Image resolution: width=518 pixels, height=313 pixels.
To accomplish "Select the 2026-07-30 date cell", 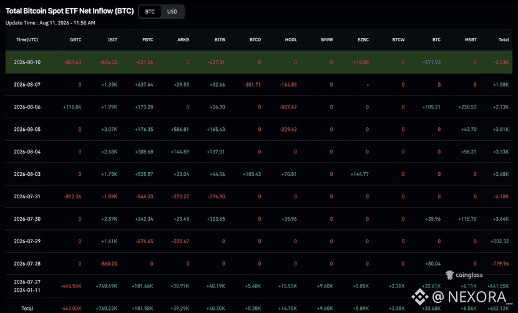I will [x=27, y=219].
